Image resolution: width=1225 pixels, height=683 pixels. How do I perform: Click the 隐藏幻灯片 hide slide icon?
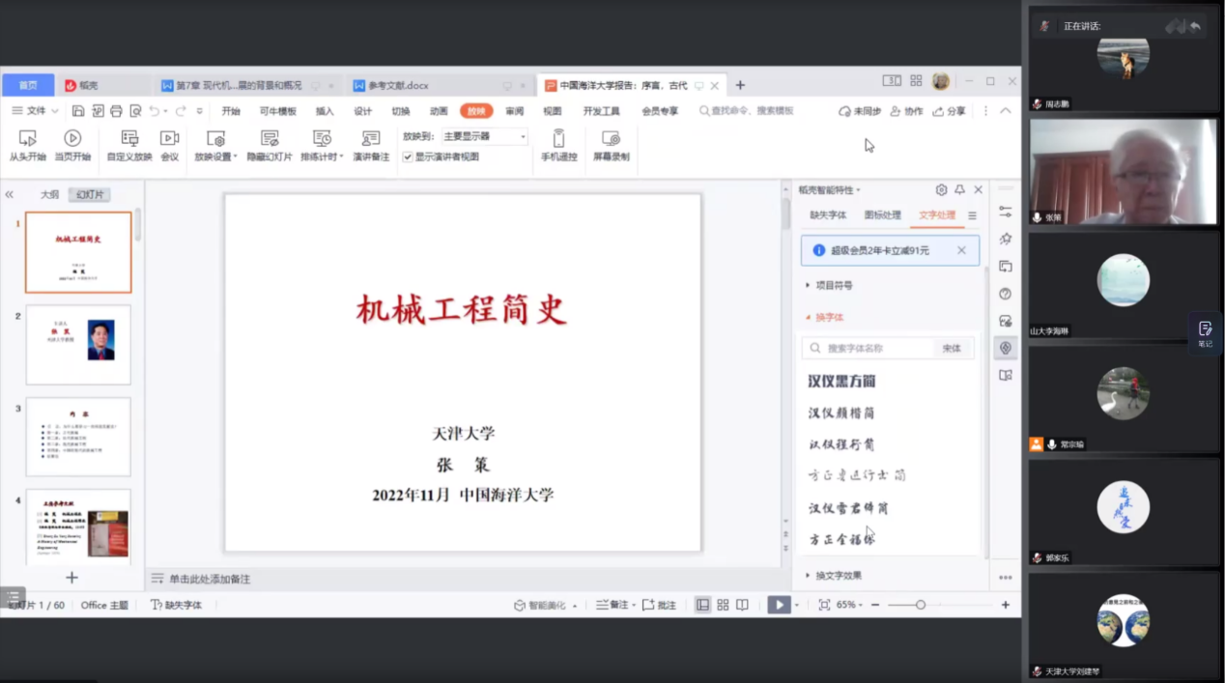click(x=270, y=139)
